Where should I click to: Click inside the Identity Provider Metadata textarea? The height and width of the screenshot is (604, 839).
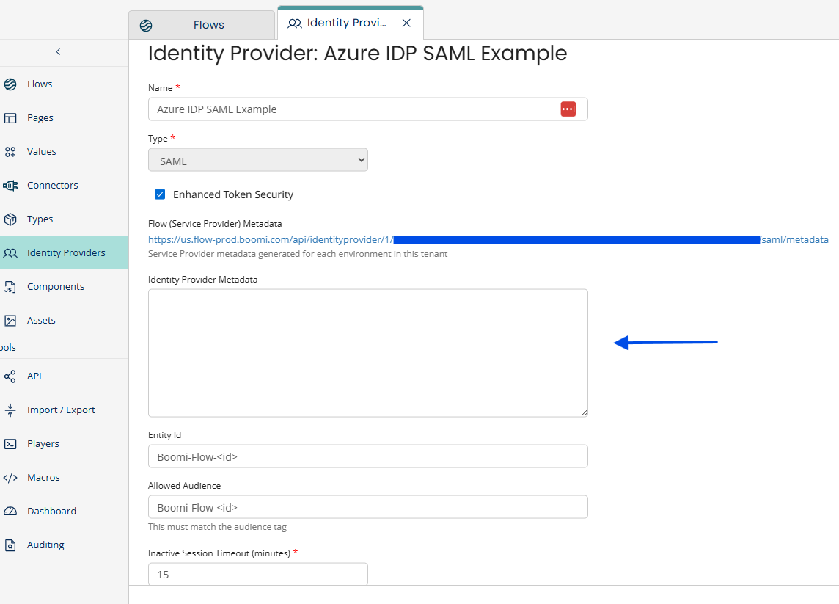point(367,352)
